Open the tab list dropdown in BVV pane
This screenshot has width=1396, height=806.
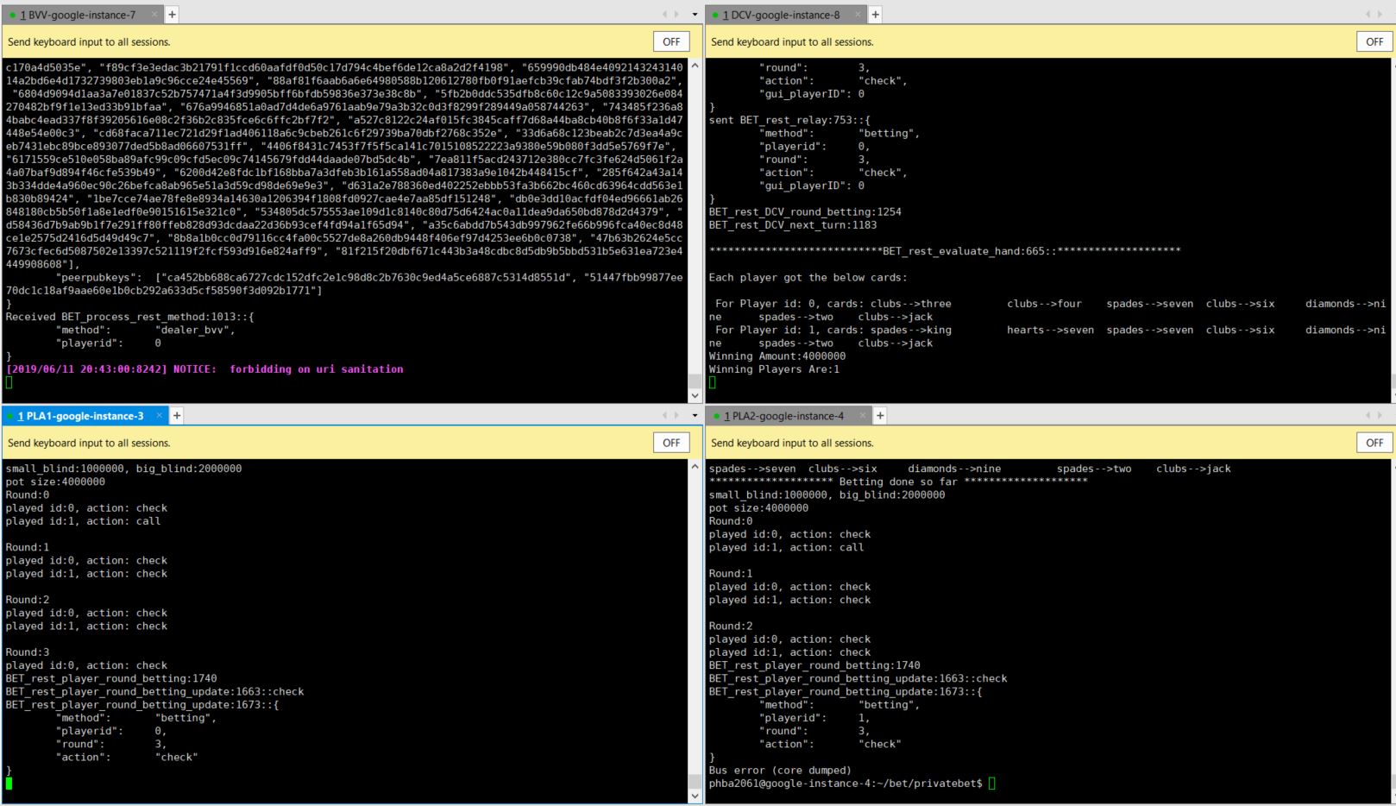[x=695, y=15]
